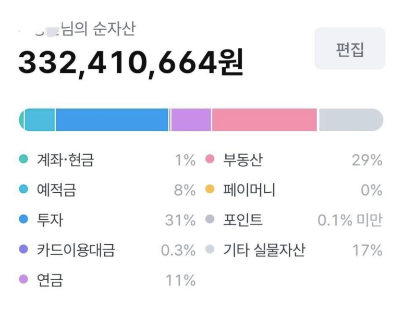Click the yellow 페이머니 legend dot
This screenshot has width=403, height=336.
click(x=210, y=190)
